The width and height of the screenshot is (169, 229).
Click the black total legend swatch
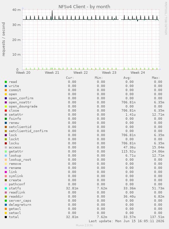point(6,217)
